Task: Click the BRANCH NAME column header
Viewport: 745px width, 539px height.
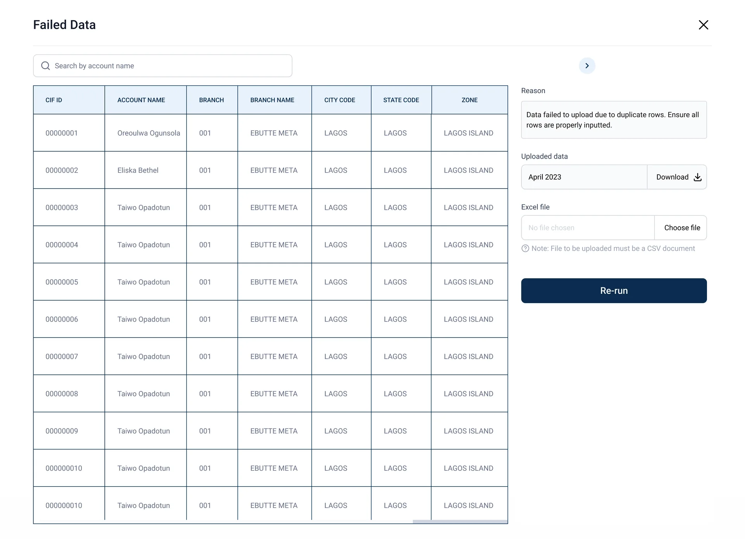Action: click(x=272, y=100)
